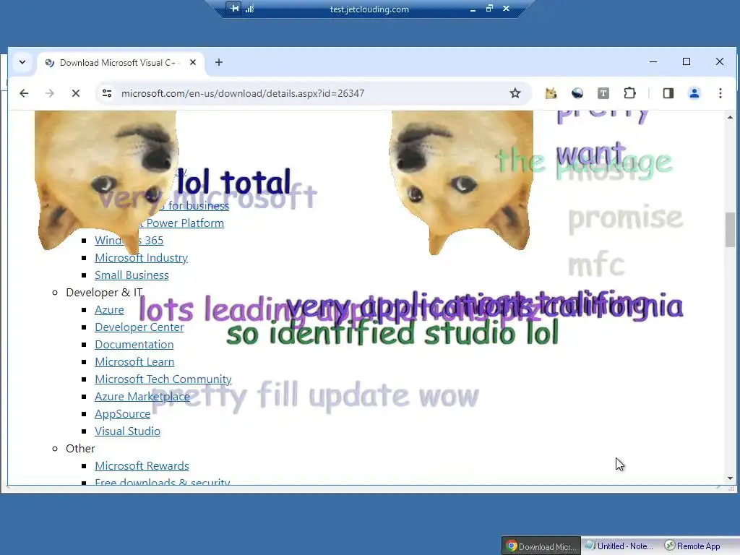
Task: Open the Windows 365 link
Action: tap(129, 240)
